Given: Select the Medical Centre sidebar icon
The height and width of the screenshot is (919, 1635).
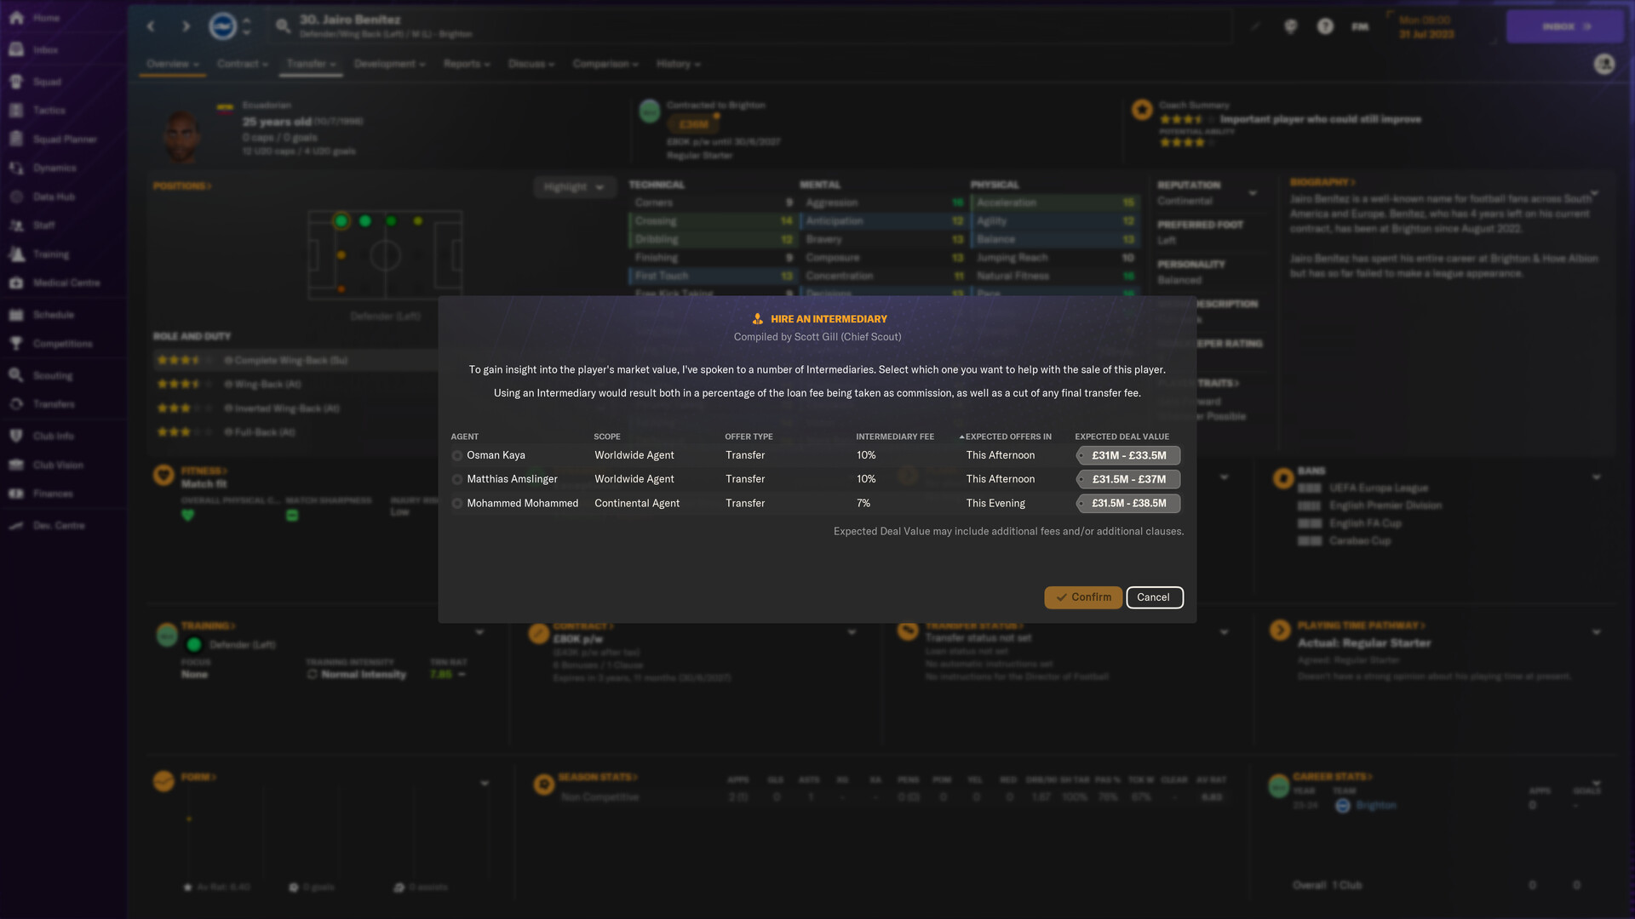Looking at the screenshot, I should 15,284.
